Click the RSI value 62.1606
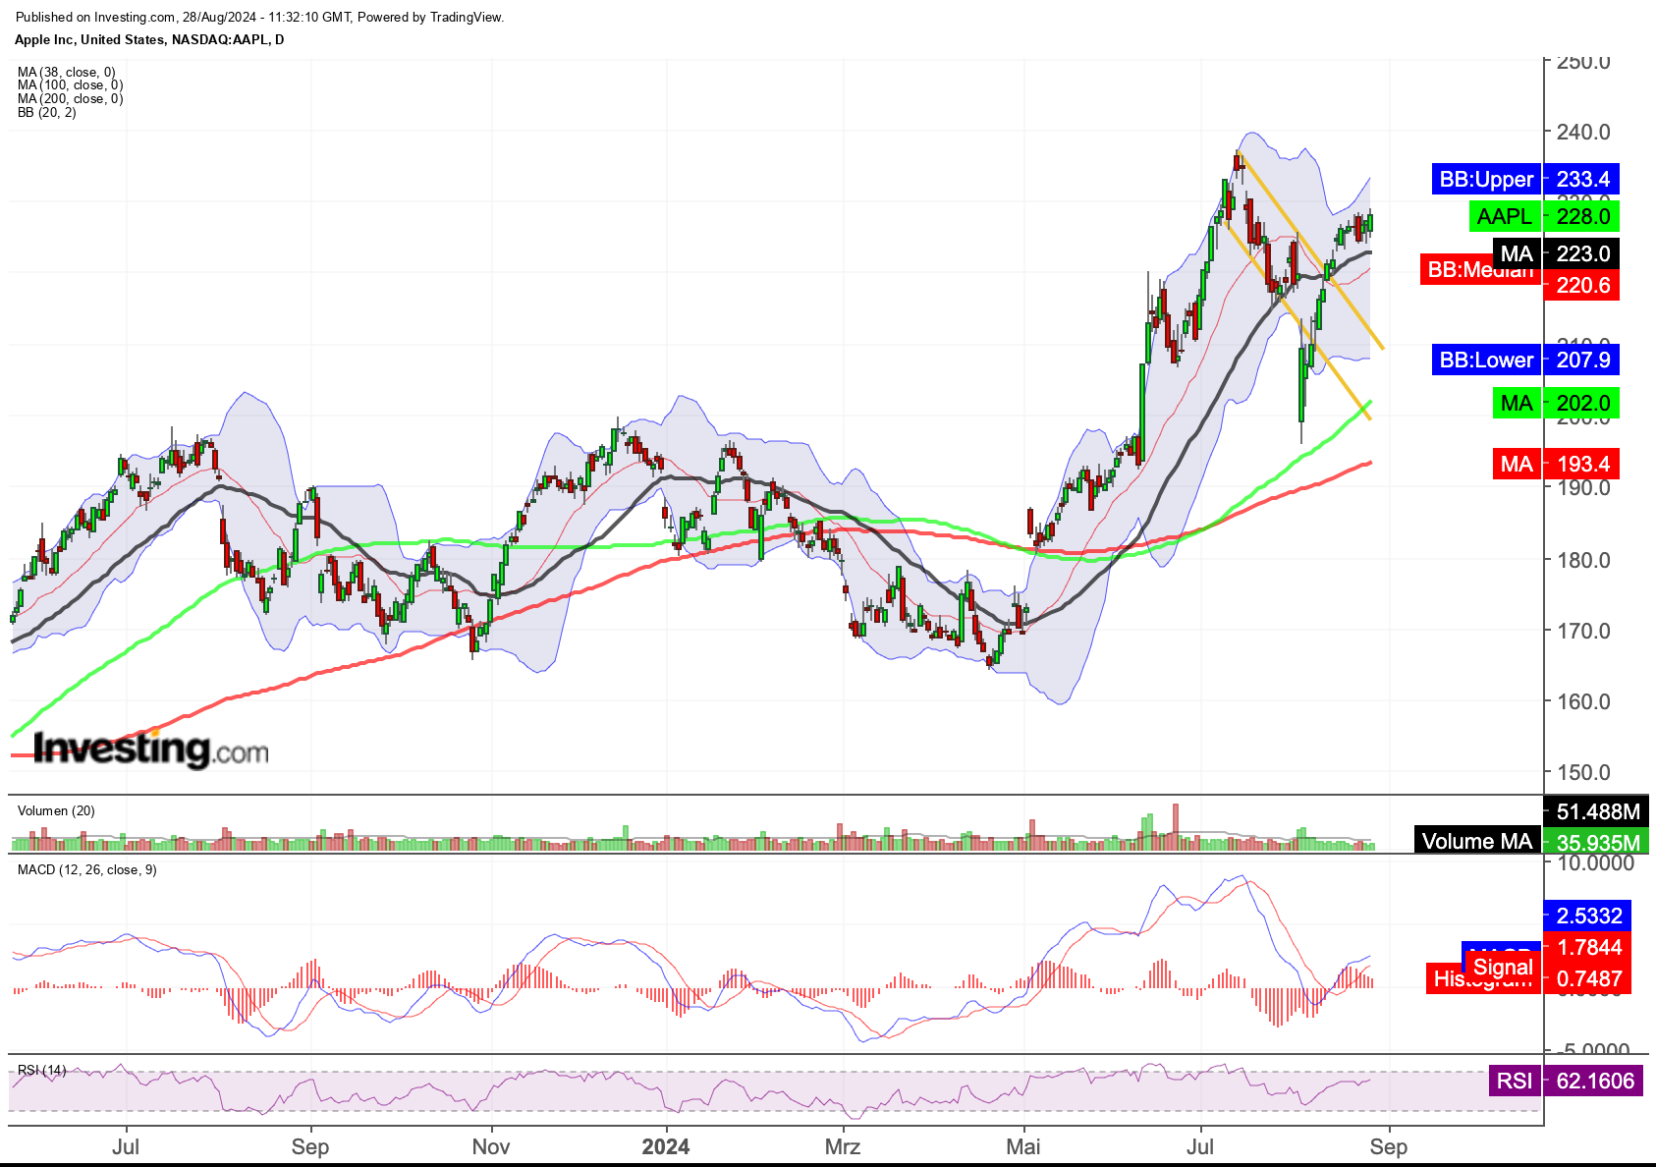This screenshot has height=1167, width=1656. point(1594,1081)
